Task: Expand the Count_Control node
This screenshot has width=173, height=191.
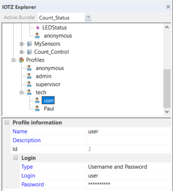Action: [22, 52]
